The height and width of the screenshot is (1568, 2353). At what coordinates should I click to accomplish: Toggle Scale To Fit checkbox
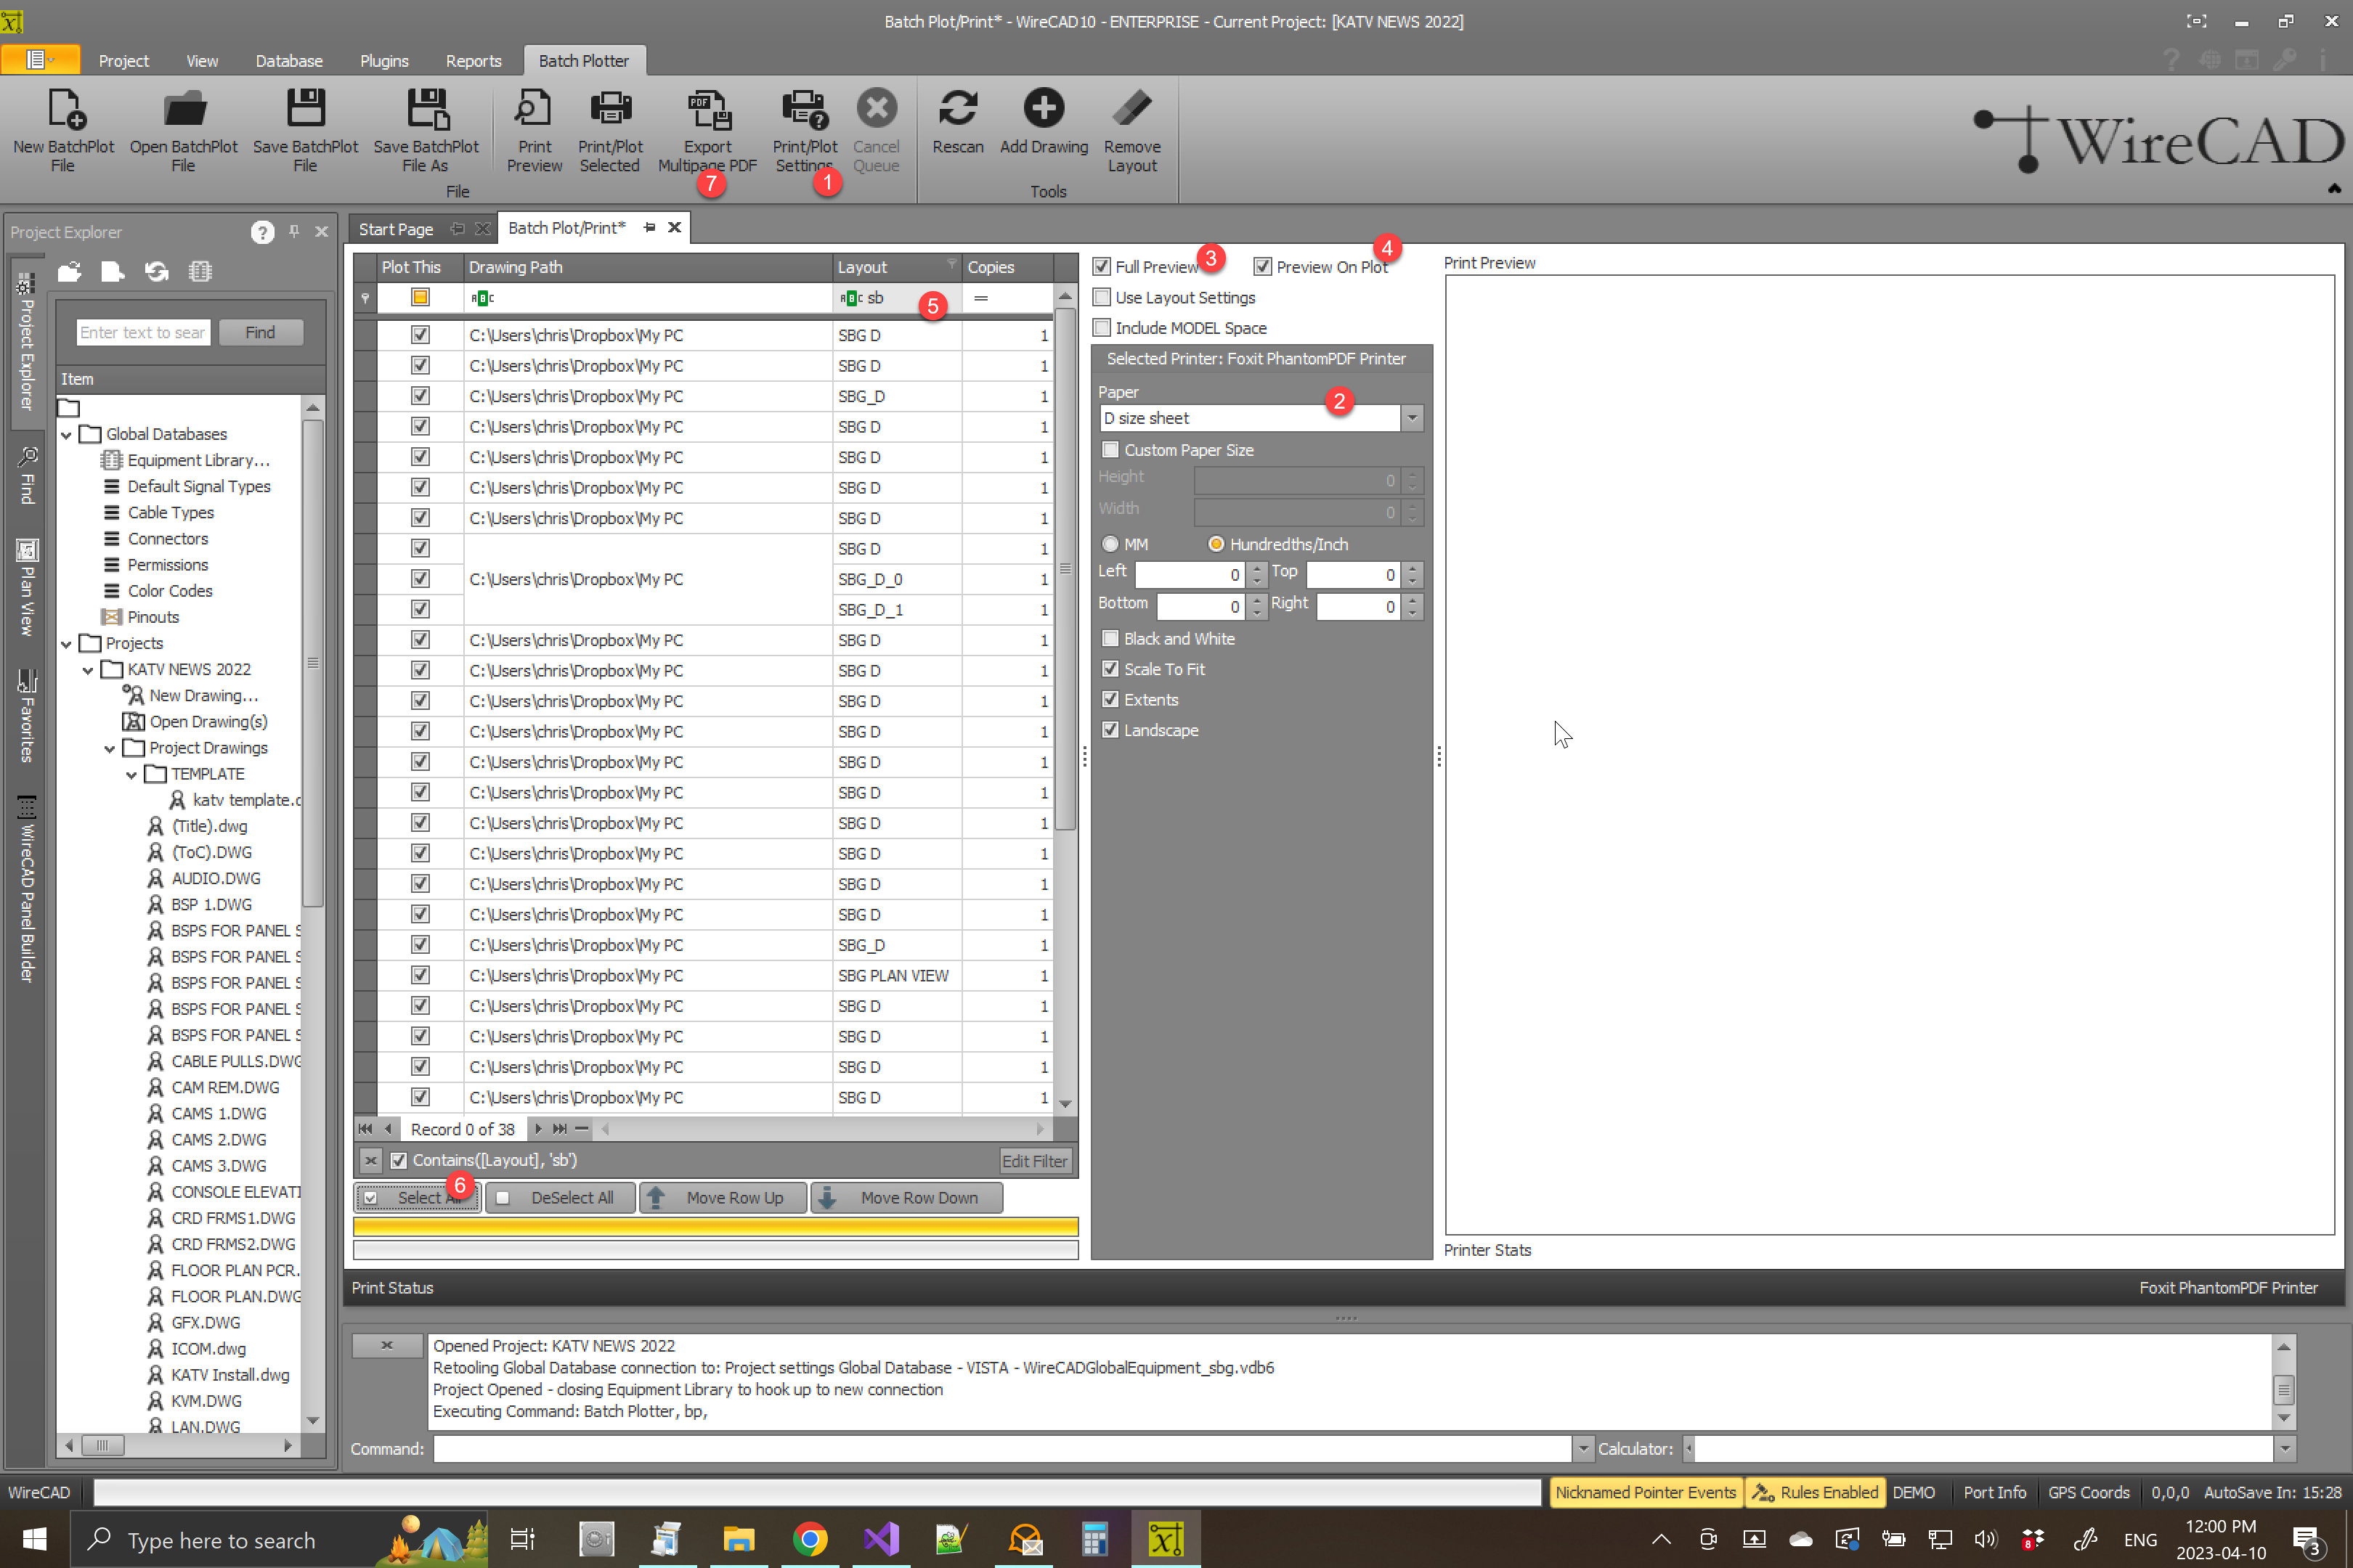click(x=1110, y=669)
